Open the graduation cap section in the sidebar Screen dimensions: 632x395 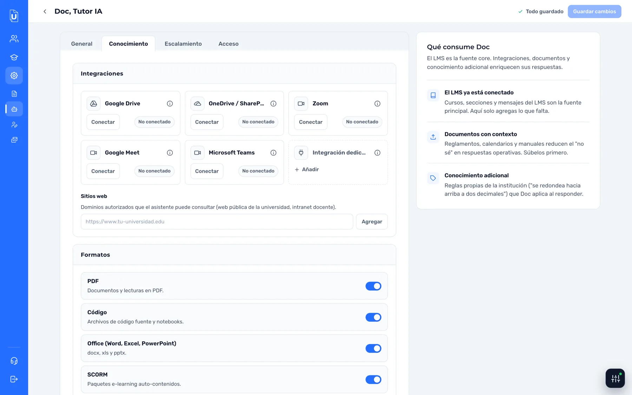pyautogui.click(x=14, y=57)
